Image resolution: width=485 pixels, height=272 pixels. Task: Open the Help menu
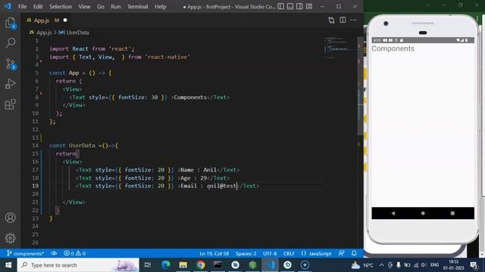click(x=160, y=7)
